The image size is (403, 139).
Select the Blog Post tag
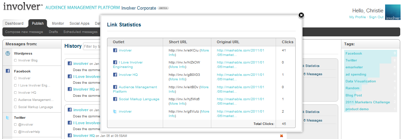[354, 95]
